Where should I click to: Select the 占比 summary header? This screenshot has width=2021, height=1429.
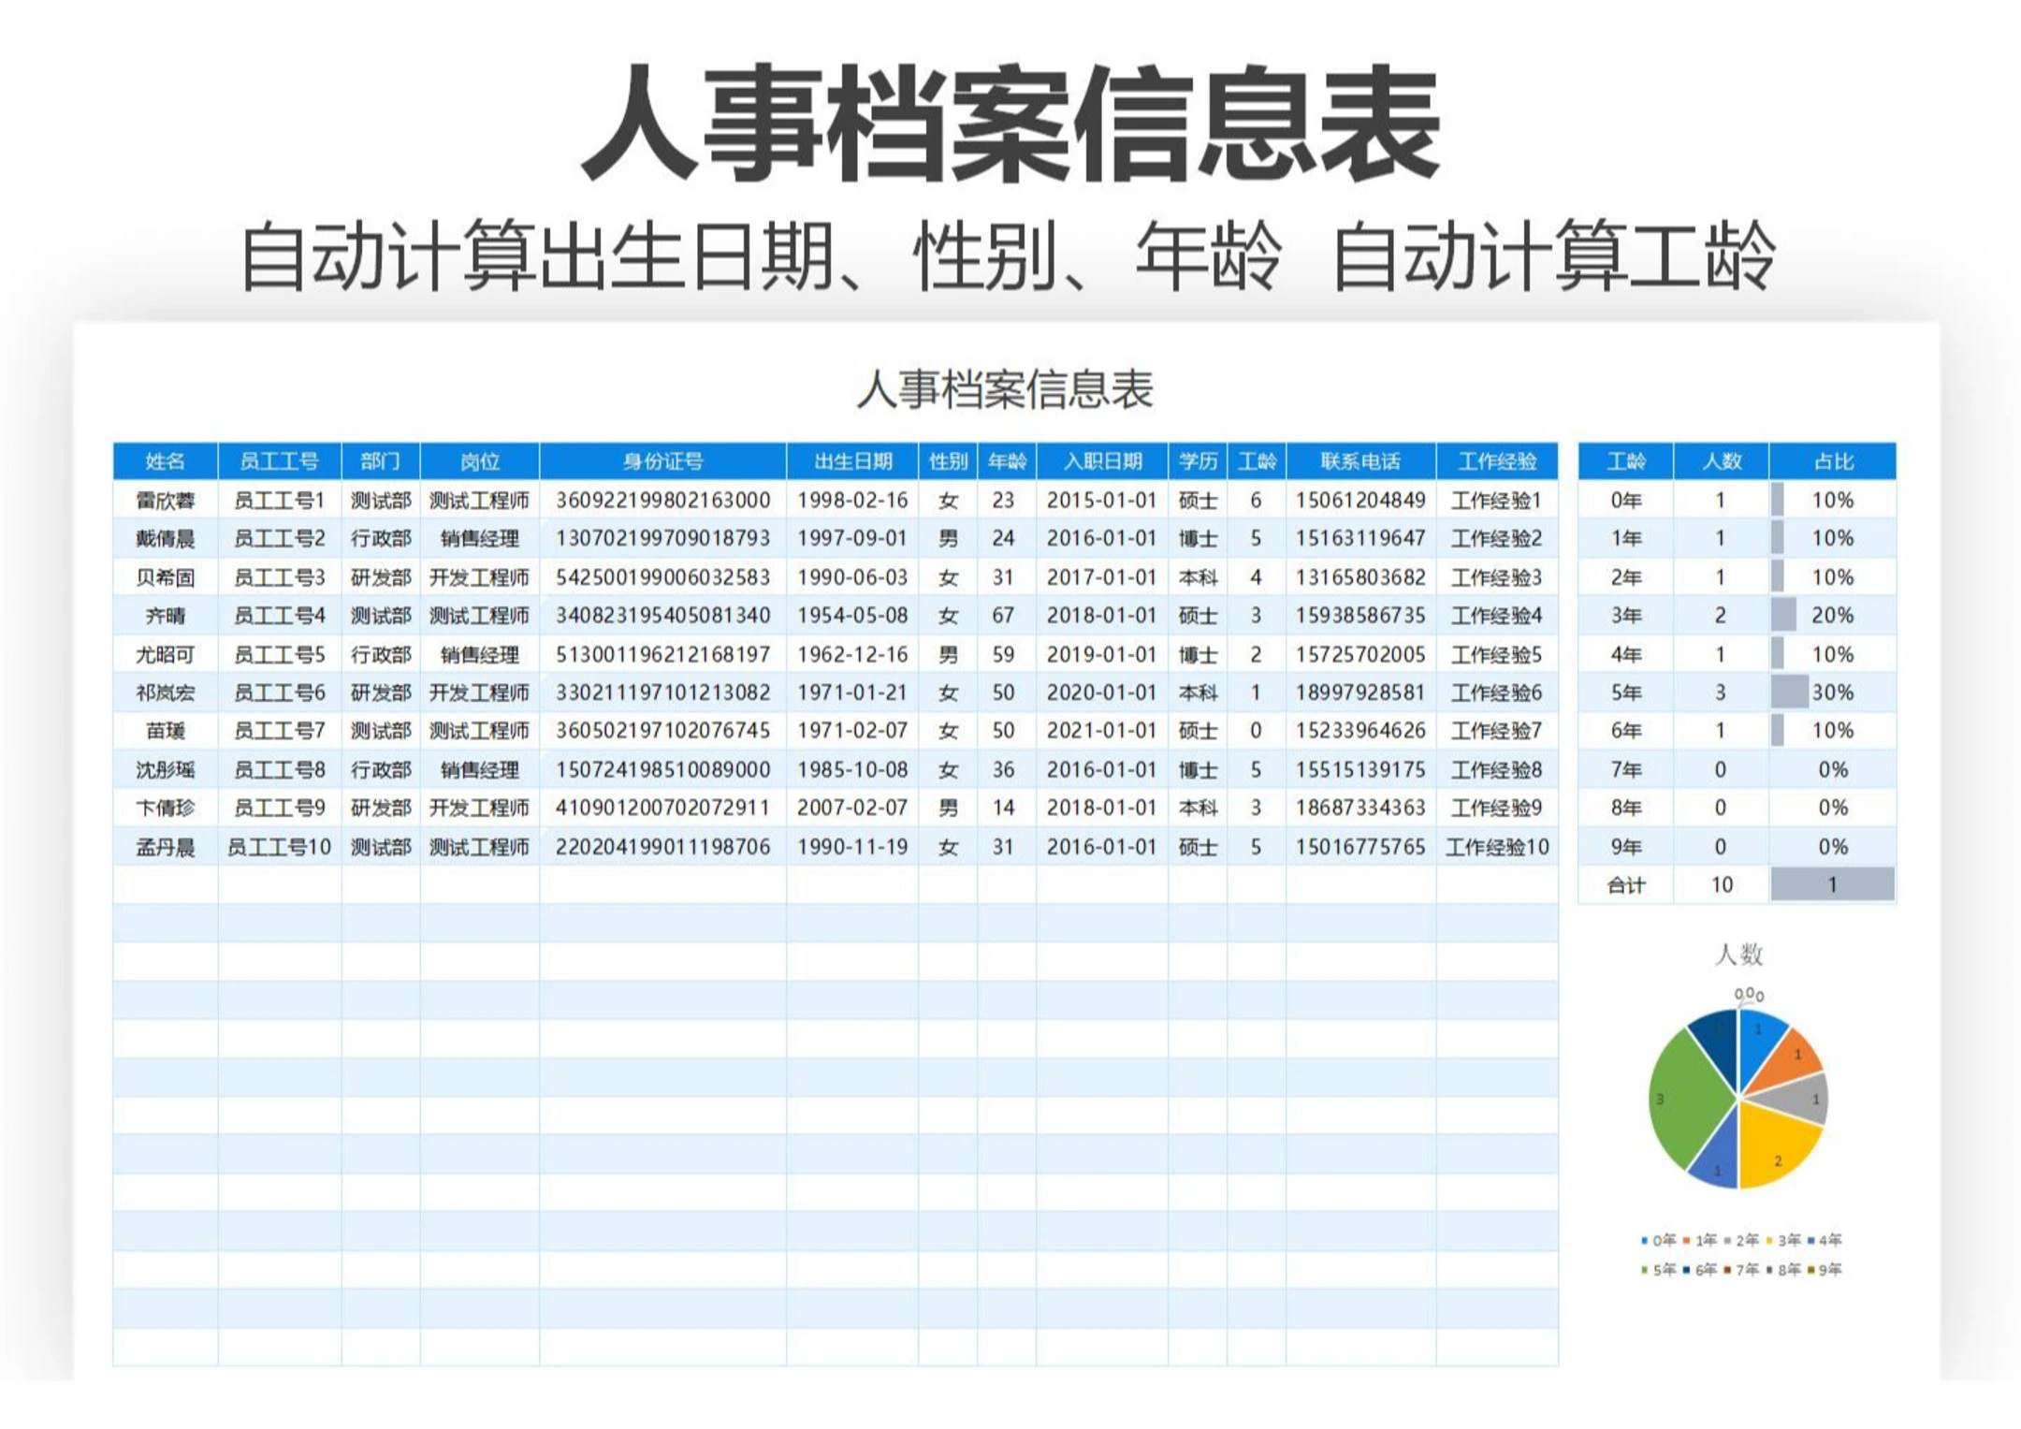(x=1832, y=461)
